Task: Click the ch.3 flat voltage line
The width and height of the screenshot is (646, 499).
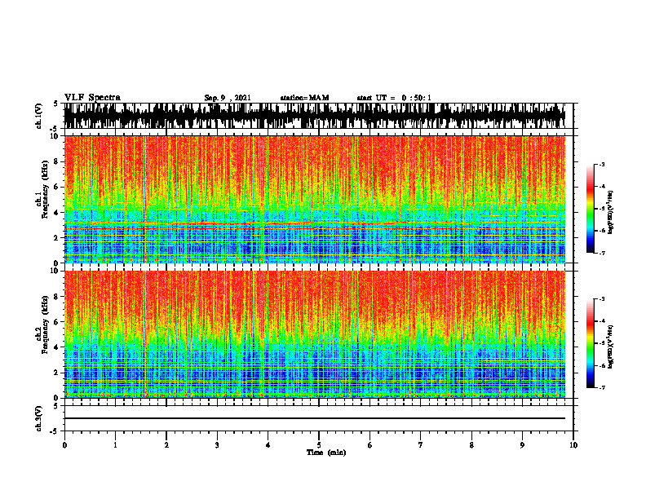Action: [x=315, y=418]
